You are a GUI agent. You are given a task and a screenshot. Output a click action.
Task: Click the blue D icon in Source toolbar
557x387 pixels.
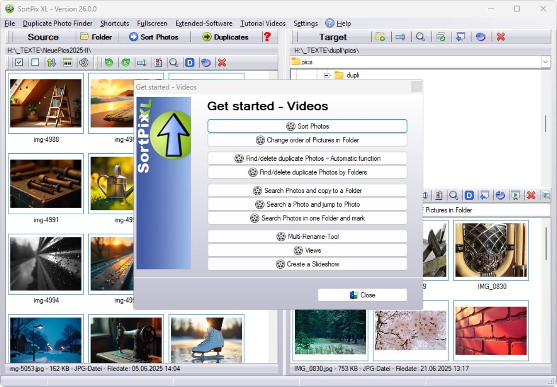point(189,62)
